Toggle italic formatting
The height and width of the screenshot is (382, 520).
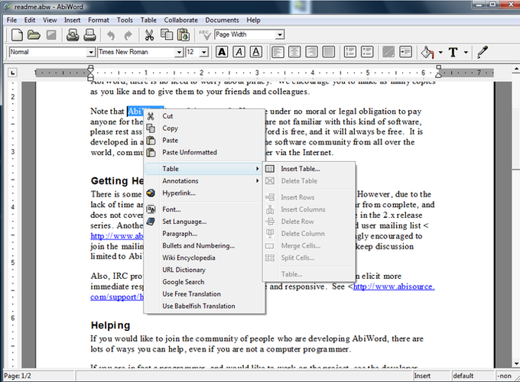(239, 52)
